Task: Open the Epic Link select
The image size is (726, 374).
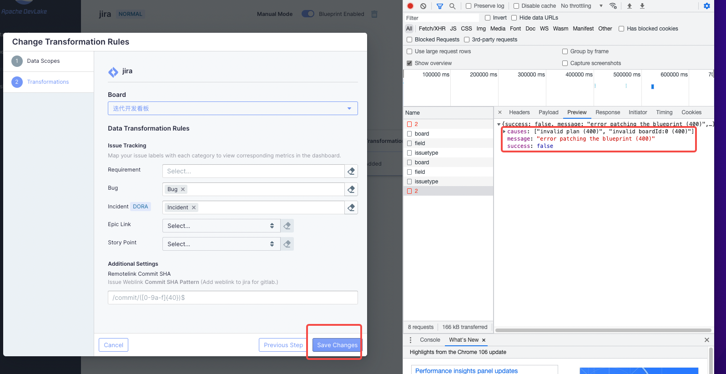Action: click(x=221, y=226)
